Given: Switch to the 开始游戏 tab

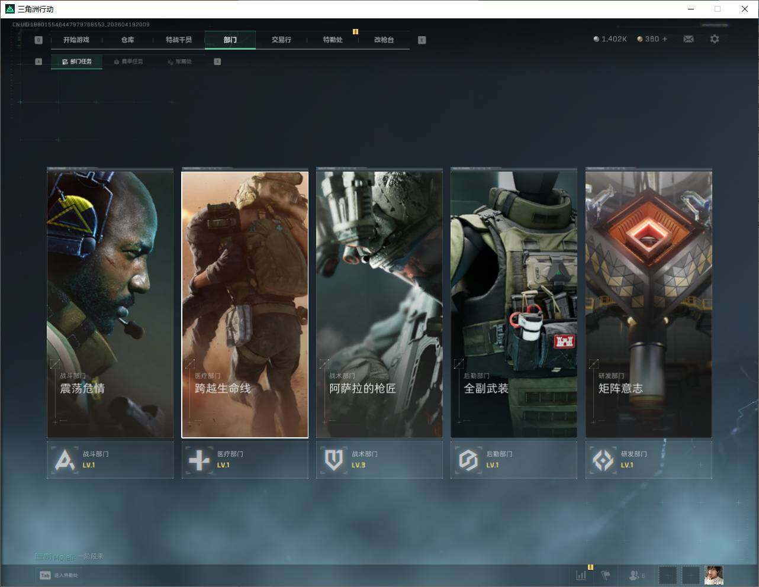Looking at the screenshot, I should pyautogui.click(x=76, y=40).
